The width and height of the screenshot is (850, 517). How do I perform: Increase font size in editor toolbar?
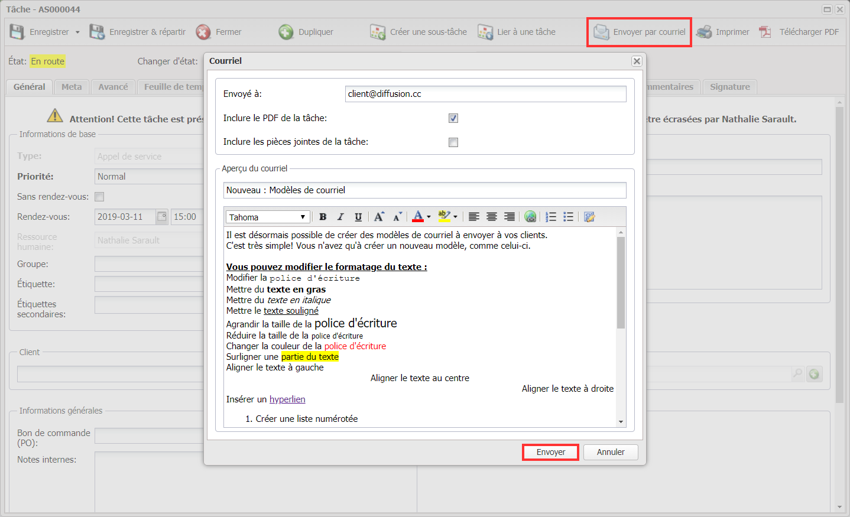(379, 217)
